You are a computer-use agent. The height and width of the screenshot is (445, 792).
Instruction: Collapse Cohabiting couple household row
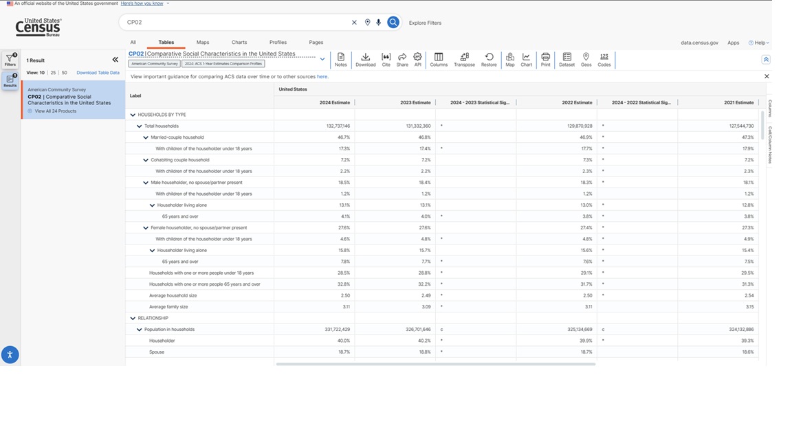coord(146,160)
